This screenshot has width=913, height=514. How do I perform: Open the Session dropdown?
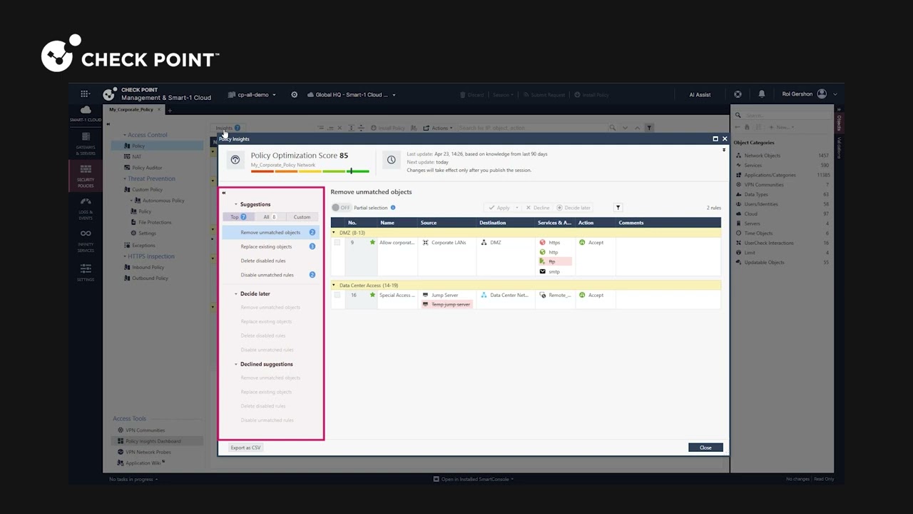(503, 94)
